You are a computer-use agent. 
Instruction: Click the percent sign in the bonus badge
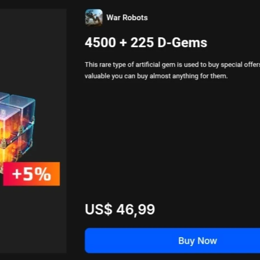click(x=43, y=174)
